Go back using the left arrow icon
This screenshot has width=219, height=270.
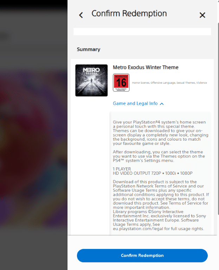pyautogui.click(x=81, y=15)
